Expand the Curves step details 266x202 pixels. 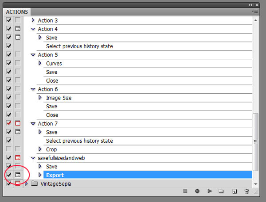pyautogui.click(x=40, y=64)
